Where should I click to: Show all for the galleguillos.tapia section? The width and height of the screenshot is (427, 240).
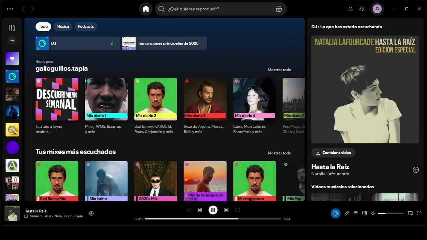(x=279, y=70)
